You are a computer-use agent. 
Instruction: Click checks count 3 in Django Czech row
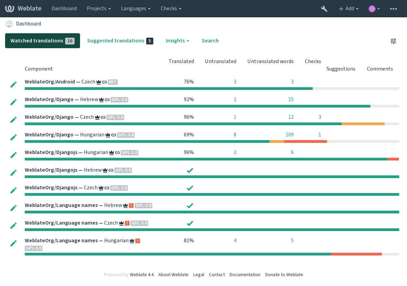coord(319,117)
